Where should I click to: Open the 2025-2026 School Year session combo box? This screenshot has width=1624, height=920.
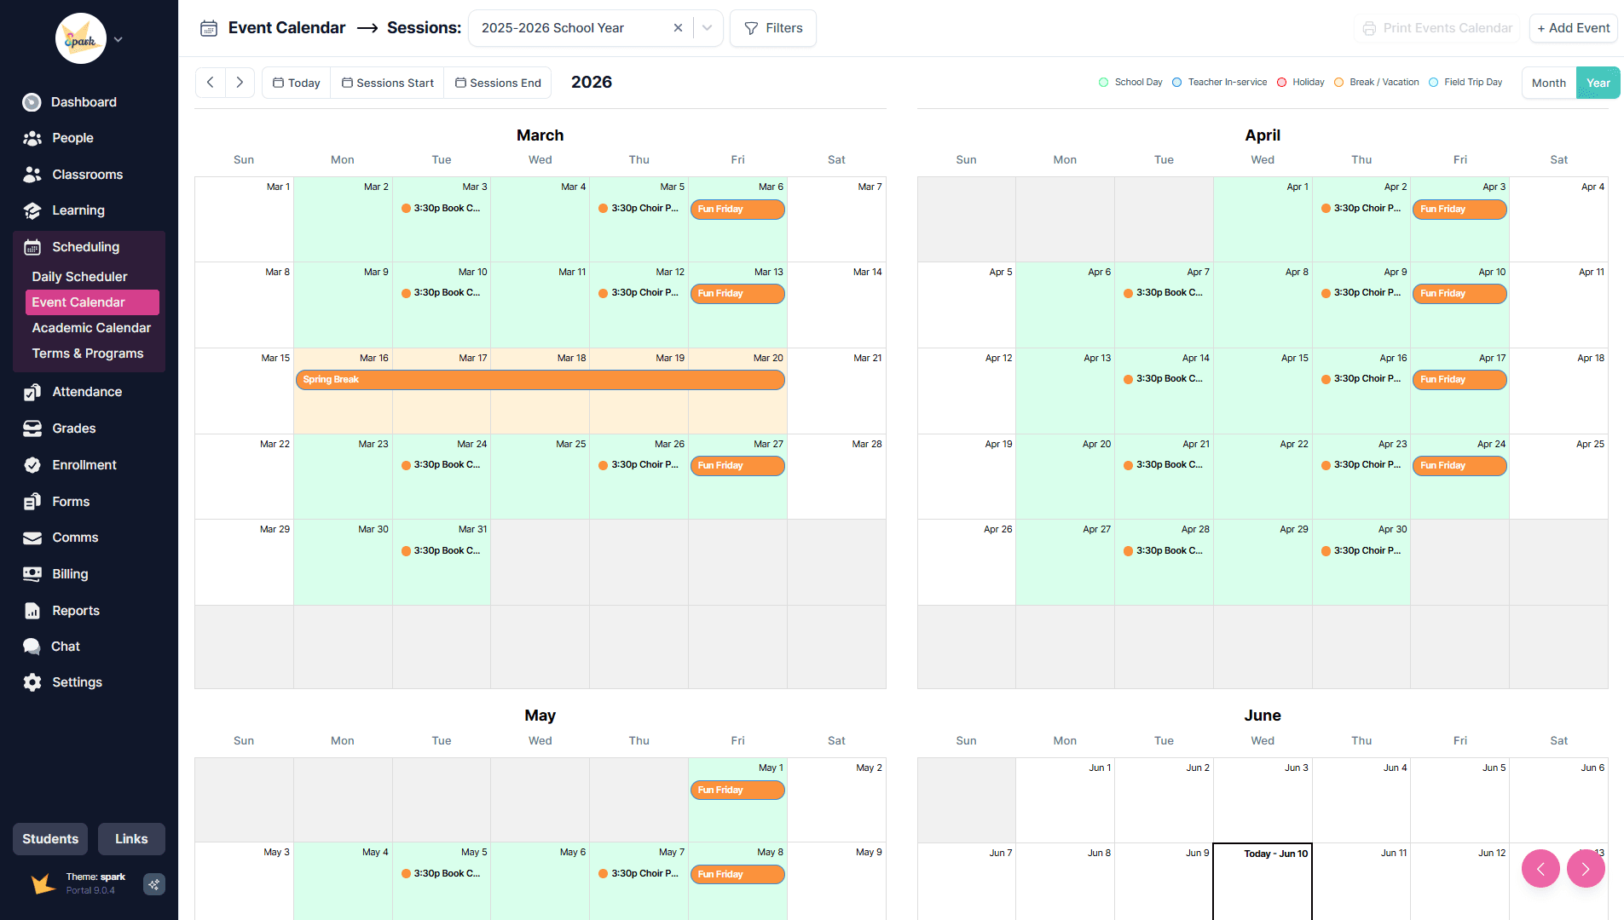point(596,28)
